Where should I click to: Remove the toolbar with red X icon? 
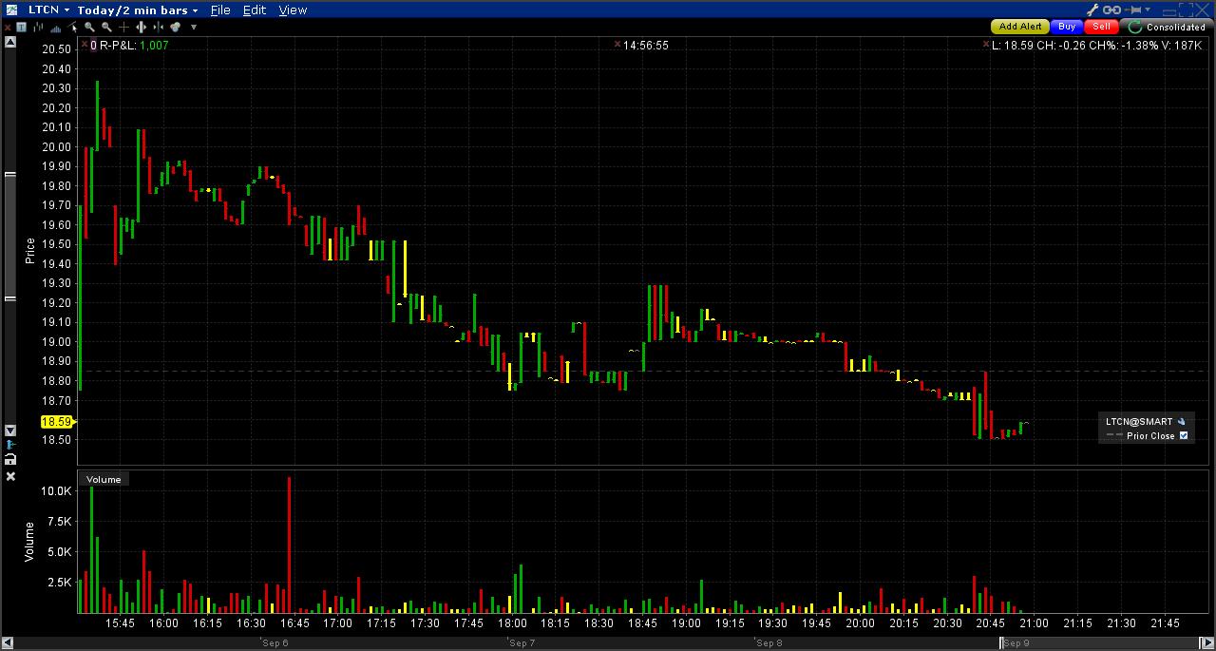(x=8, y=28)
